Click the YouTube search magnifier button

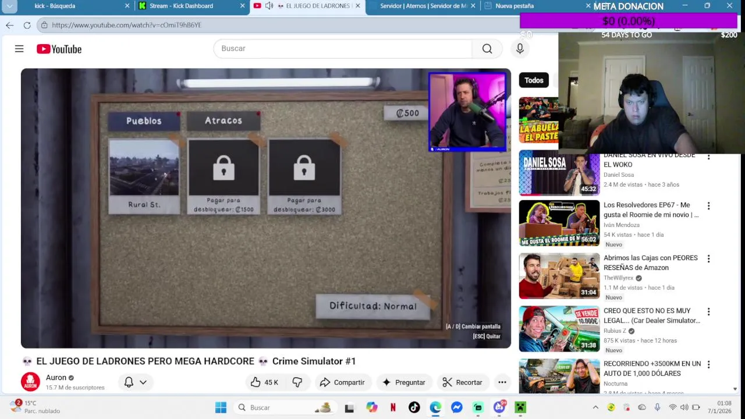coord(487,48)
